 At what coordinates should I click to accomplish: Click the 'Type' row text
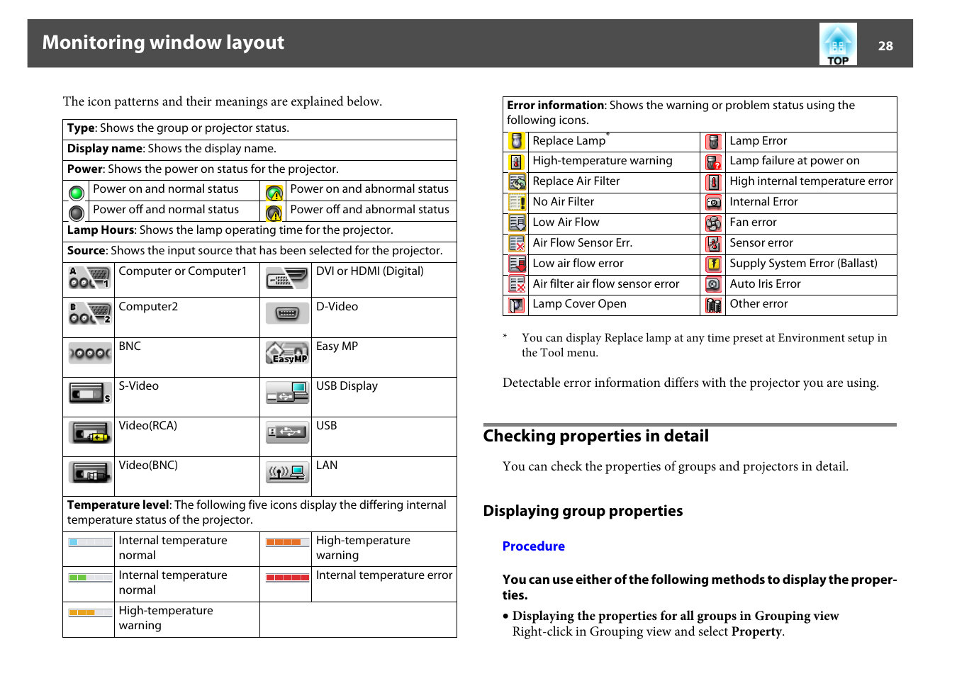pos(178,128)
